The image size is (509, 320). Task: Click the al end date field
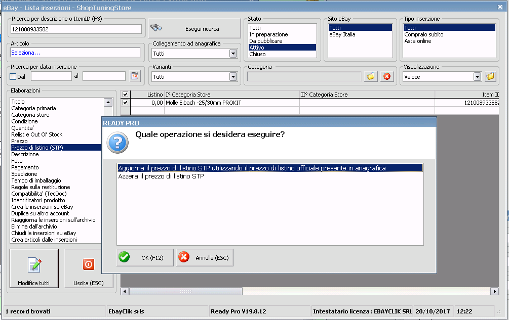coord(104,76)
